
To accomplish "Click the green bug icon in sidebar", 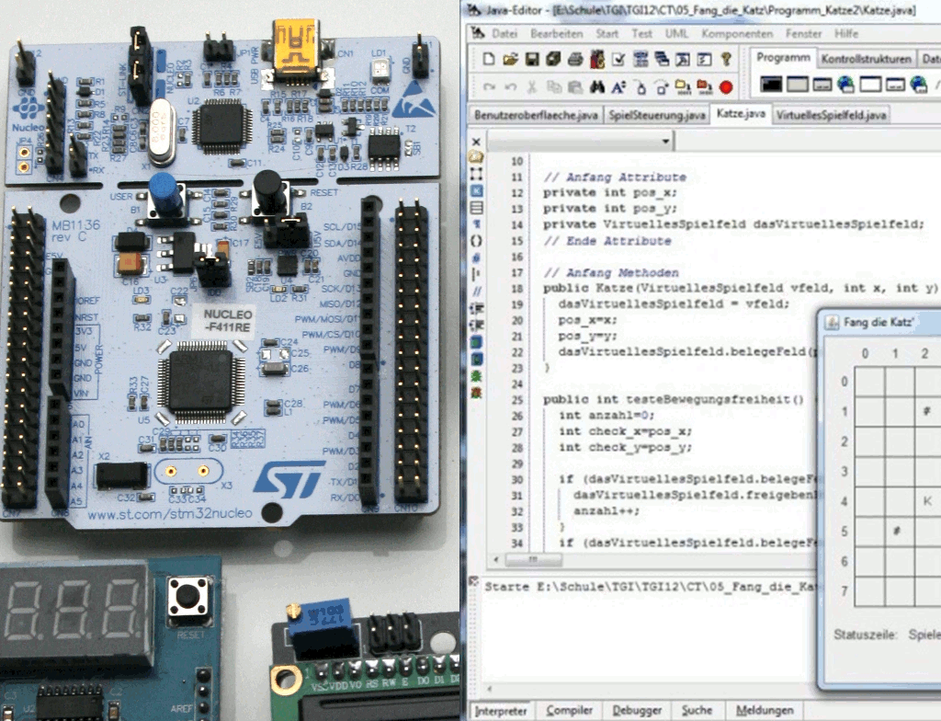I will point(476,376).
